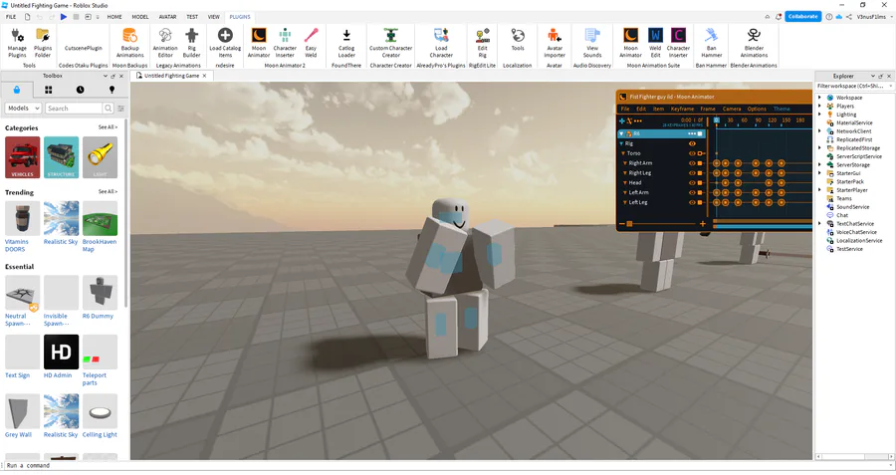Image resolution: width=896 pixels, height=475 pixels.
Task: Open Toolbox Inventory grid tab
Action: 48,90
